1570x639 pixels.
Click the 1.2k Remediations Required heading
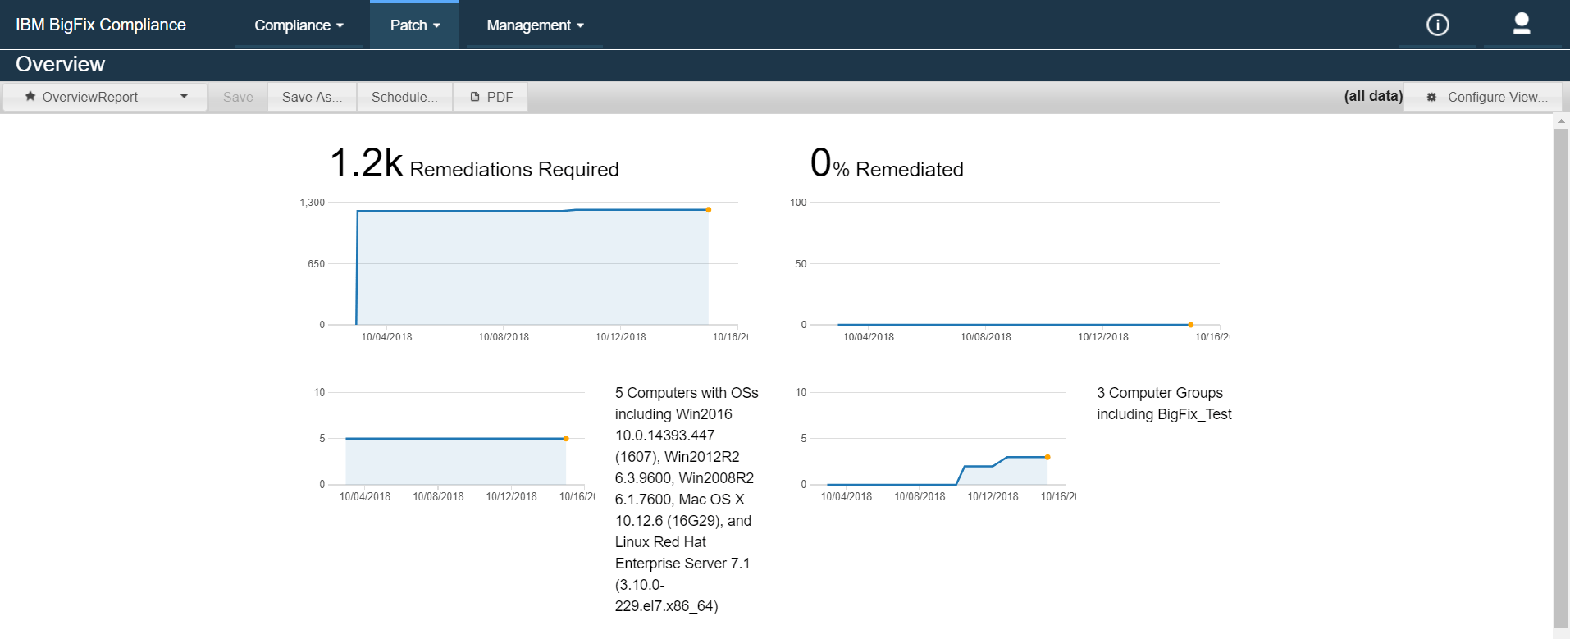[474, 163]
